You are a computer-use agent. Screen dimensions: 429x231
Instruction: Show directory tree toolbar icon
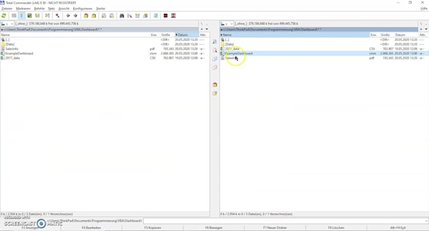click(37, 16)
